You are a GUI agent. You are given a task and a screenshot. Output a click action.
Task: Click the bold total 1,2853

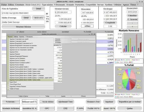click(110, 63)
